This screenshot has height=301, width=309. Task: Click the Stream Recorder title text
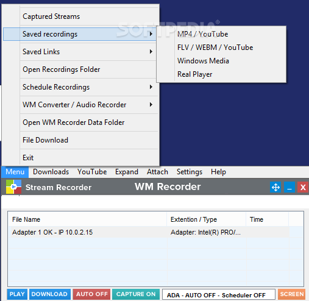(59, 187)
